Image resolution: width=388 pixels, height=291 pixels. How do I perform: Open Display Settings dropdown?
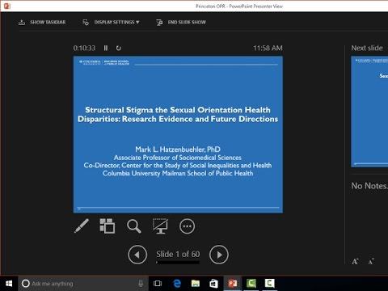point(111,22)
